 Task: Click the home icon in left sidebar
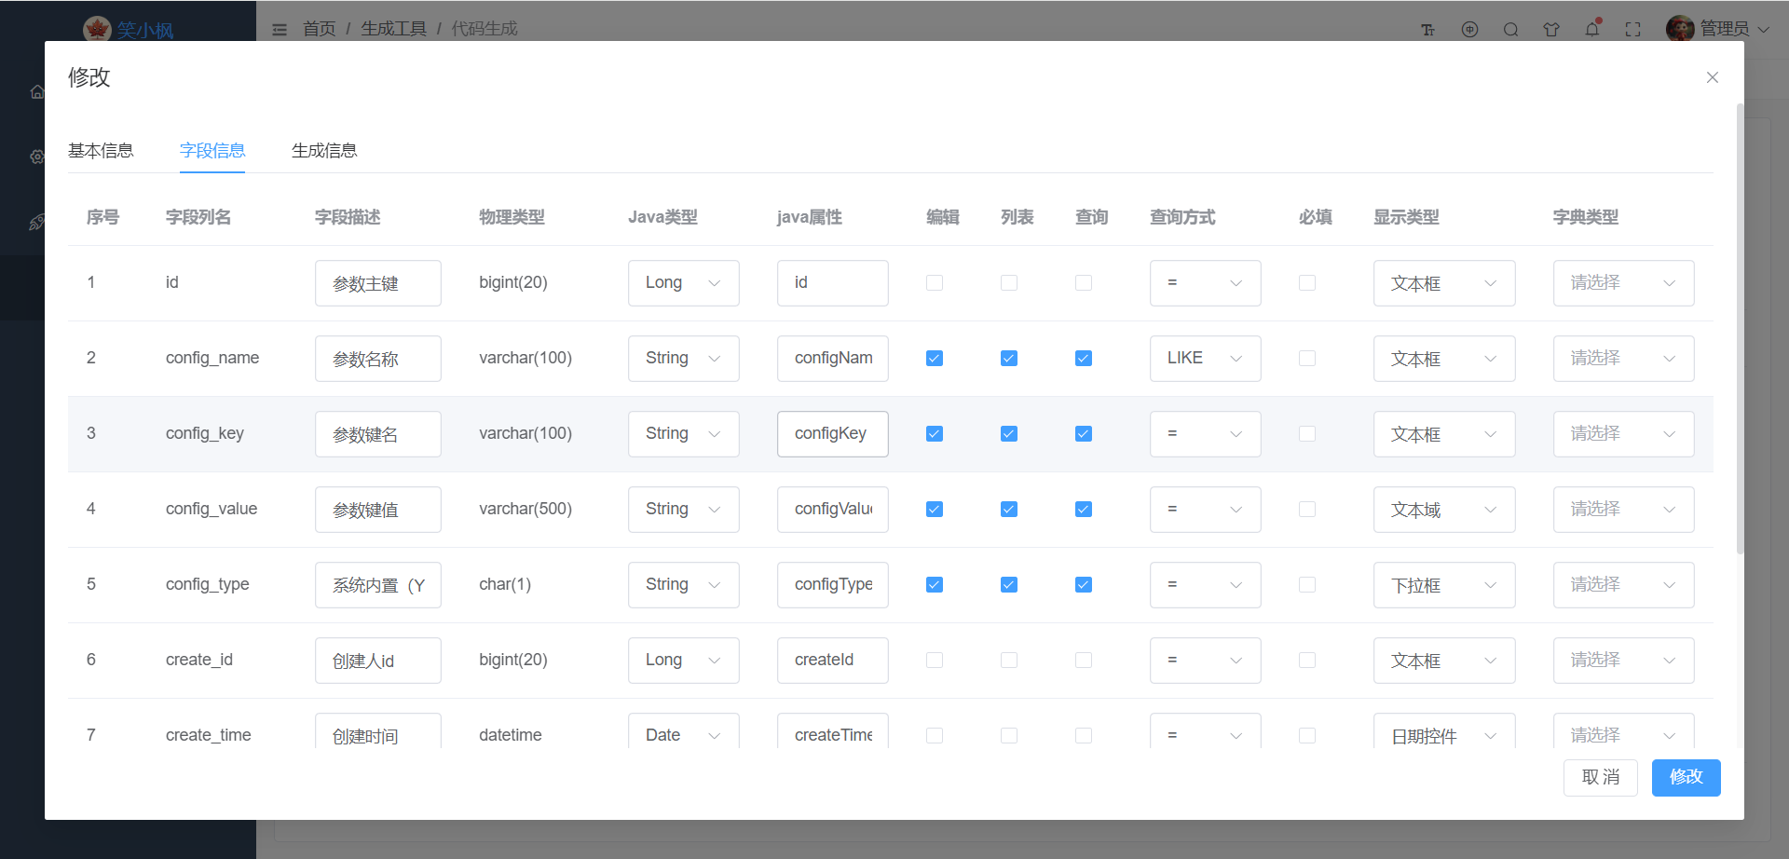click(x=37, y=91)
